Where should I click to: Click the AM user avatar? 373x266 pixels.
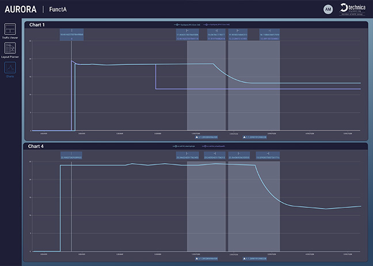[x=328, y=9]
